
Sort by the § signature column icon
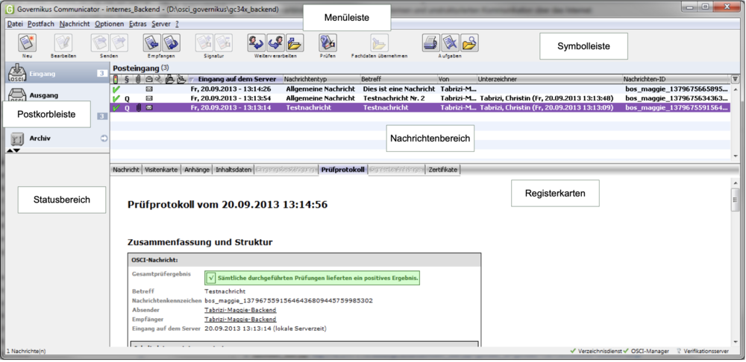(x=127, y=79)
